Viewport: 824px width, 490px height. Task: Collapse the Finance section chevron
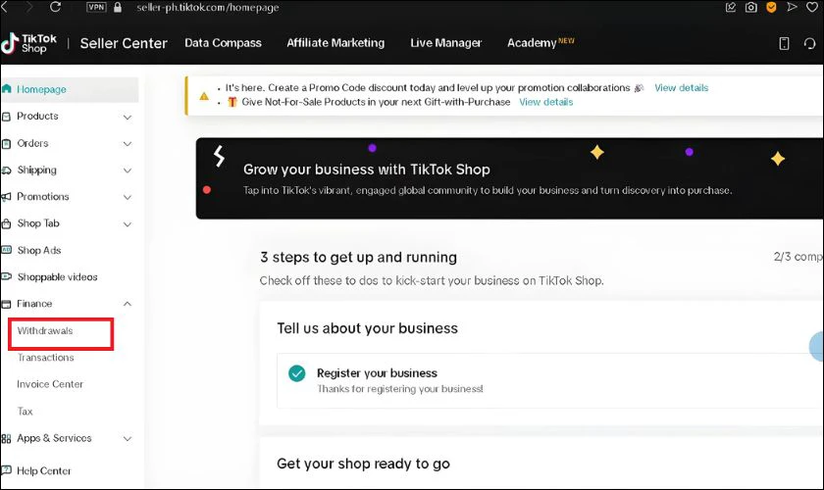point(128,304)
